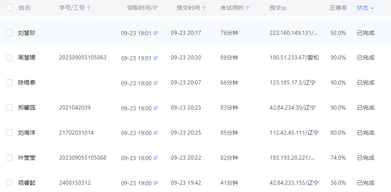Screen dimensions: 391x192
Task: Check the box for 项睿懿
Action: pos(9,183)
